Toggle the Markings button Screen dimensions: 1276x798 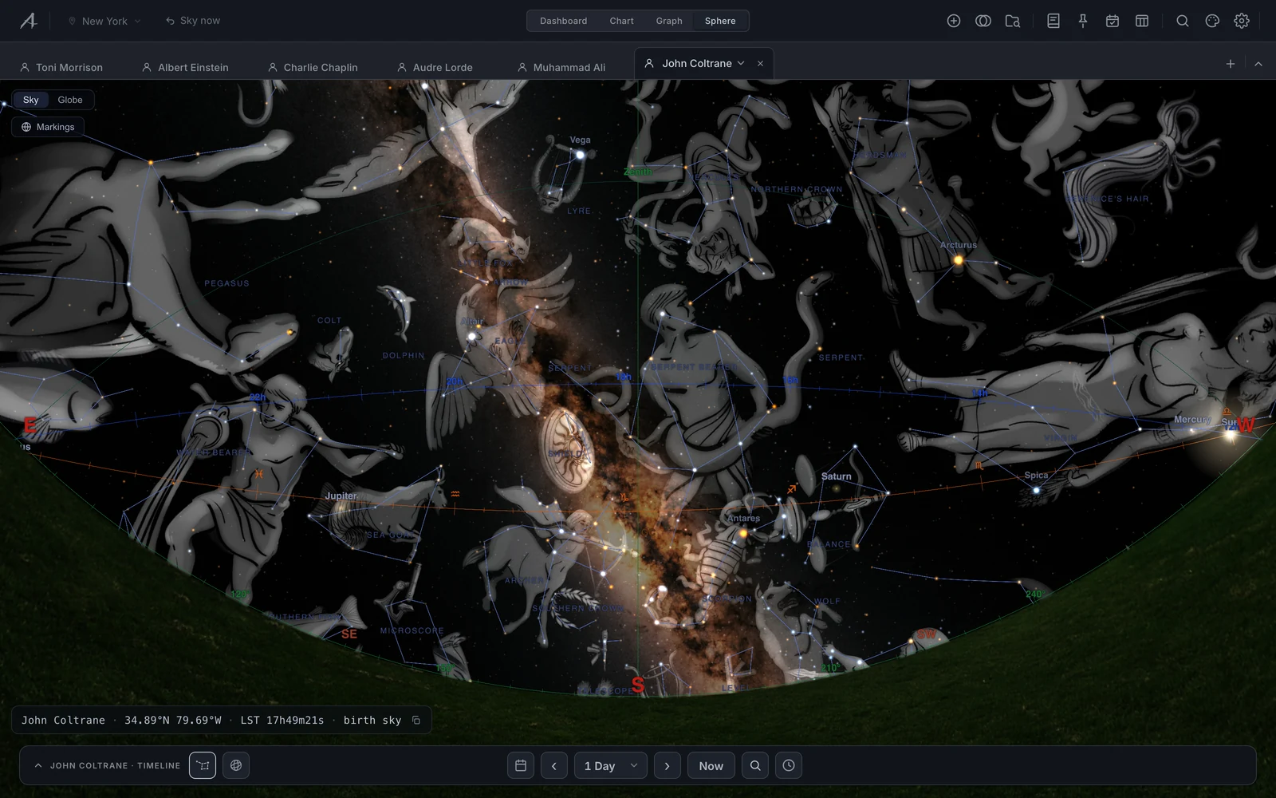pyautogui.click(x=48, y=127)
